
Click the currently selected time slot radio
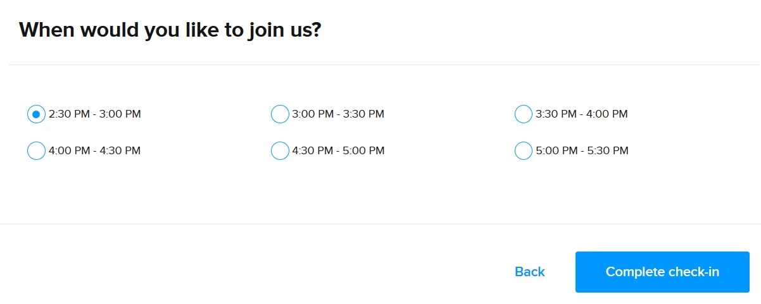point(36,114)
